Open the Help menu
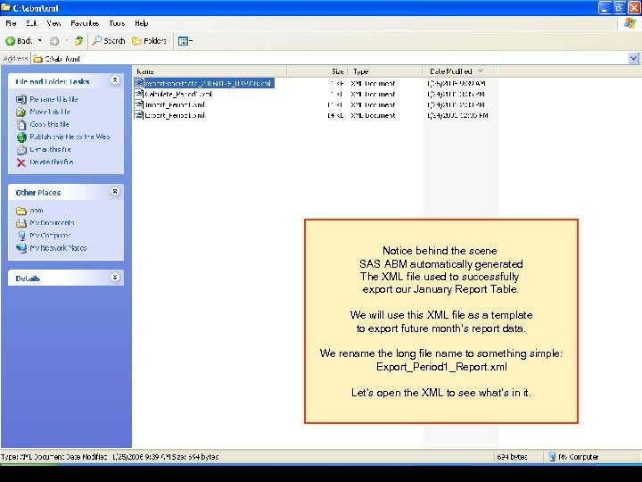 [x=141, y=23]
